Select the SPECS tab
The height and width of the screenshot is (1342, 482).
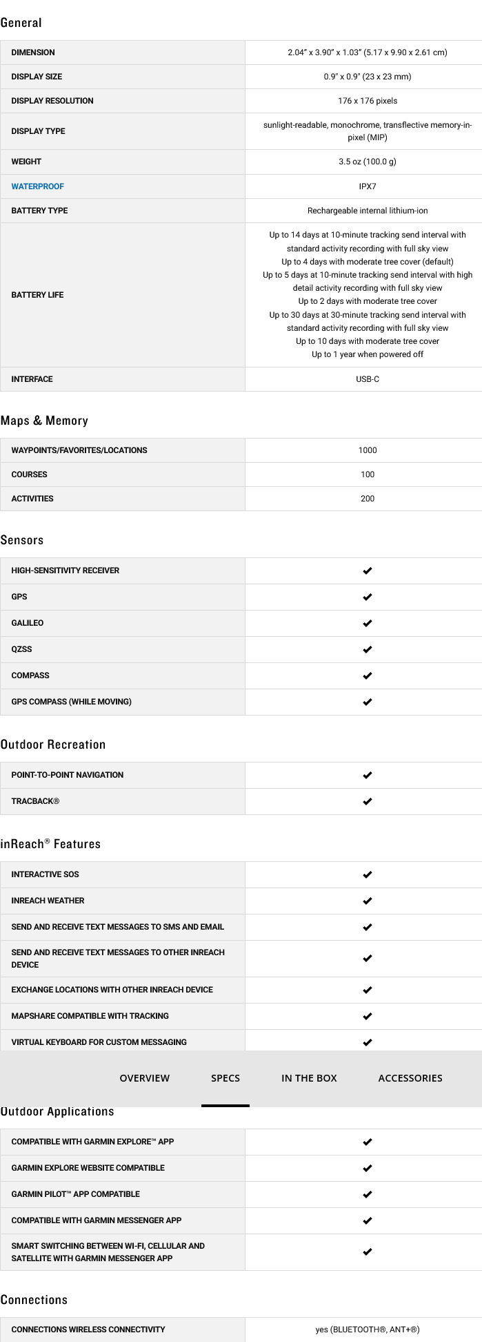pyautogui.click(x=225, y=1078)
